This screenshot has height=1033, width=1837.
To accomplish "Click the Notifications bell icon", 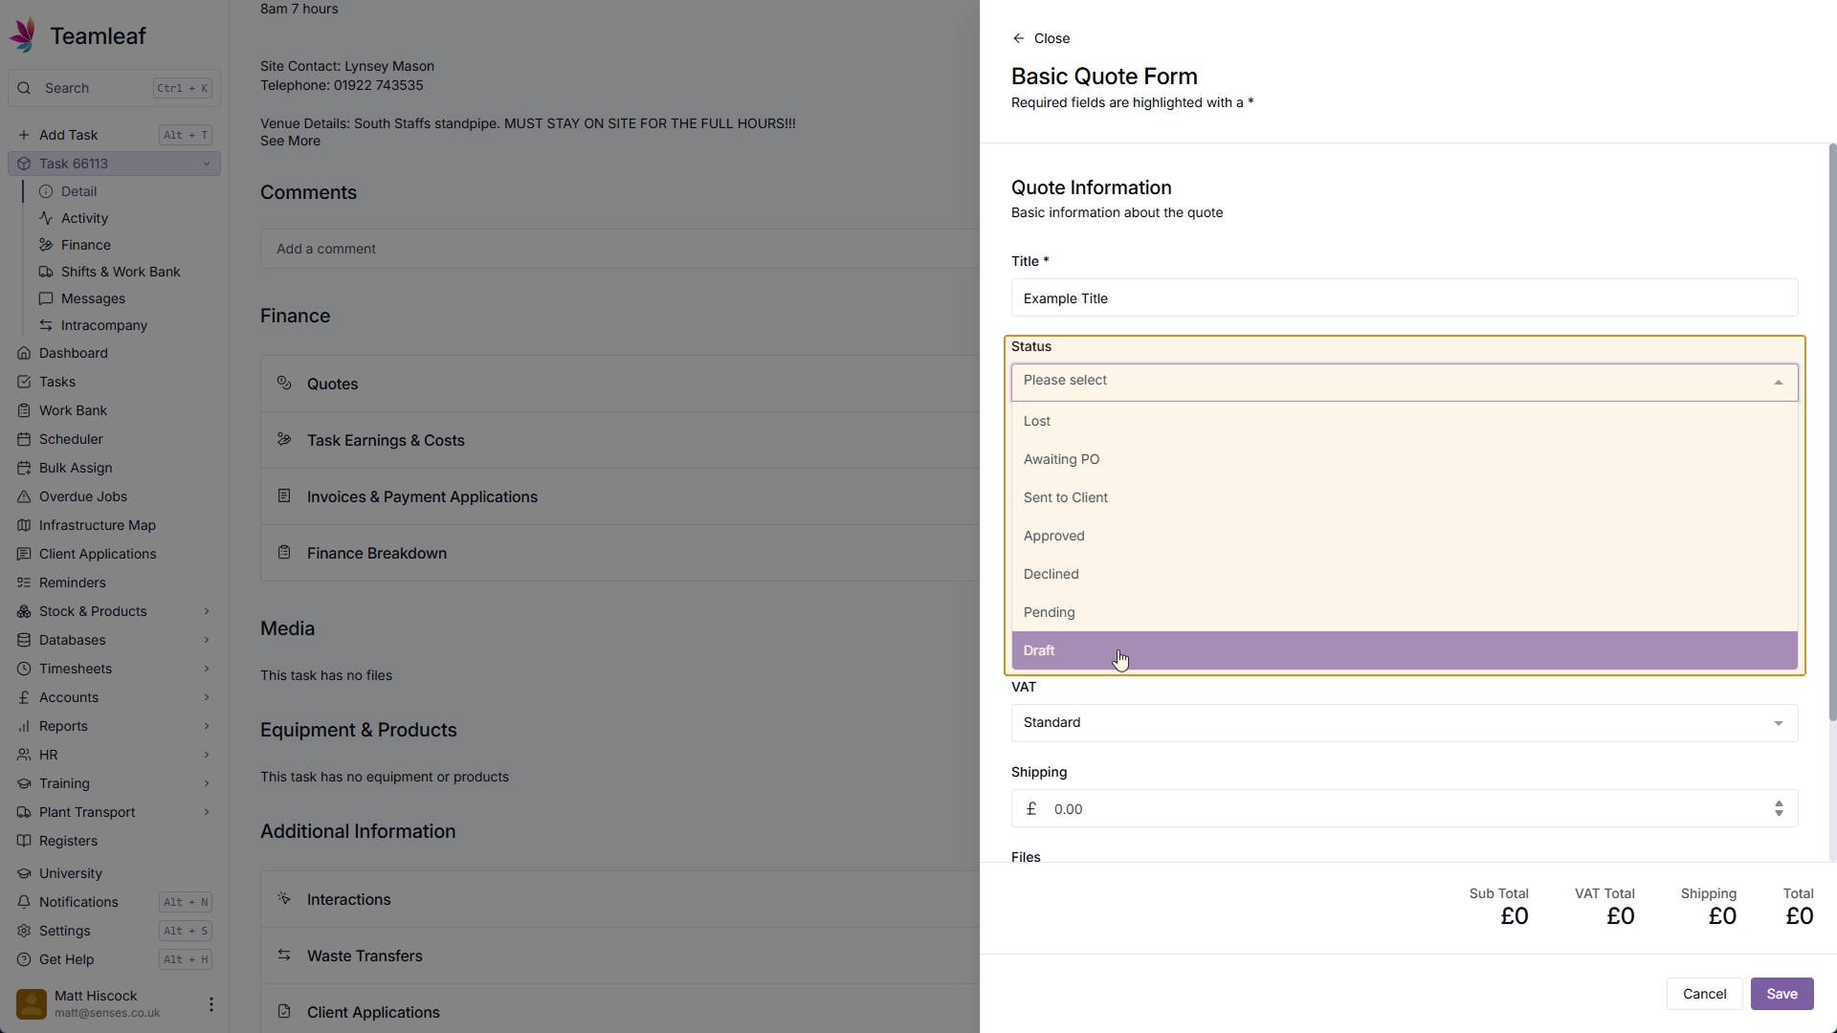I will click(x=24, y=902).
